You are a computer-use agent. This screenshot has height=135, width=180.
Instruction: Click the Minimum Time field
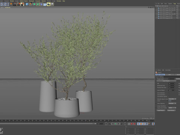pos(172,85)
